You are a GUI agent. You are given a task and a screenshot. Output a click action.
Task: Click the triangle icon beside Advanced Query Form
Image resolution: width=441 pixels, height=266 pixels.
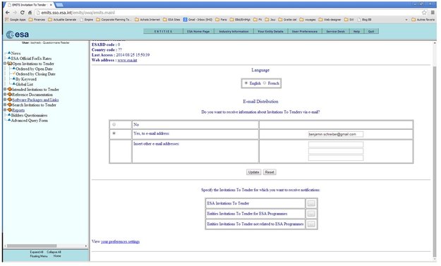(x=9, y=120)
